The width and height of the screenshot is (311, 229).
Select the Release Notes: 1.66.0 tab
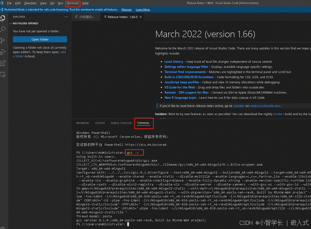(122, 17)
